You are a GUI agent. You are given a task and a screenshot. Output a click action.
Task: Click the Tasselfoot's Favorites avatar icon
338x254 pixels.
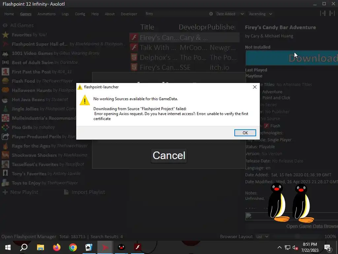point(5,164)
